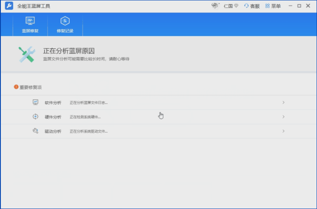Viewport: 317px width, 209px height.
Task: Open the 菜单 menu
Action: pos(273,6)
